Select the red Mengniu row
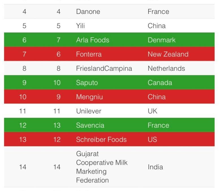 109,96
